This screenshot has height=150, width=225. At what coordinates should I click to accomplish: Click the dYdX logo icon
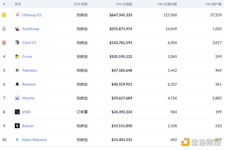(17, 112)
